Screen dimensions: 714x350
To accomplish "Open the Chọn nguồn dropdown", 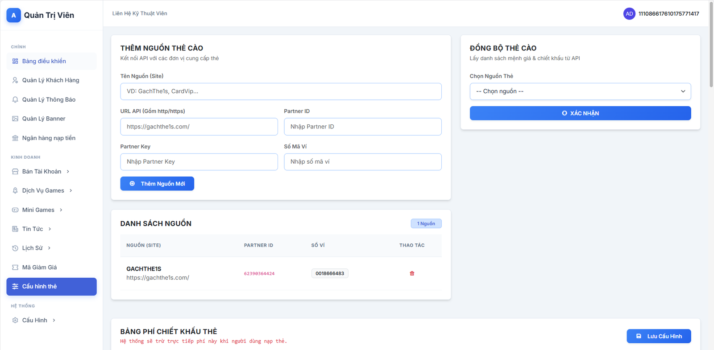I will (x=580, y=91).
